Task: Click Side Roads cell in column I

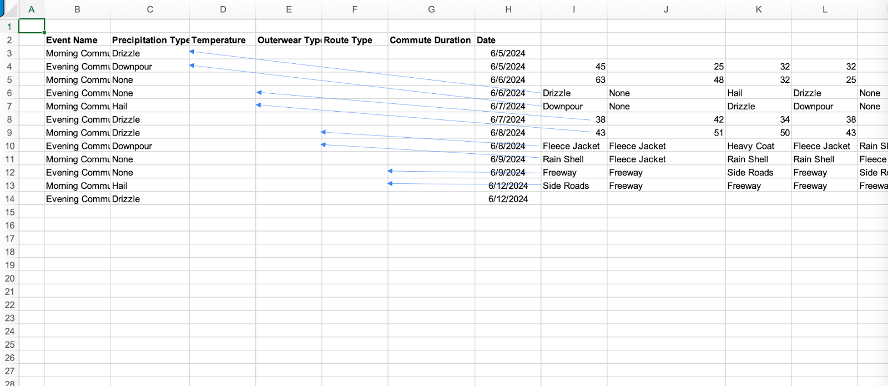Action: (573, 186)
